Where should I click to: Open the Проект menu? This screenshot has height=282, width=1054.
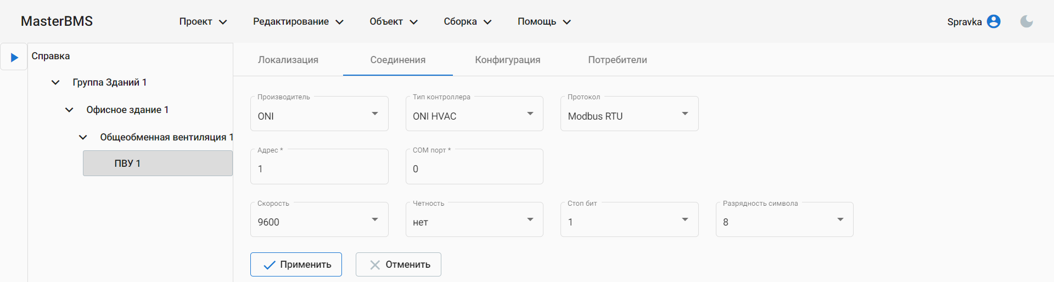203,21
